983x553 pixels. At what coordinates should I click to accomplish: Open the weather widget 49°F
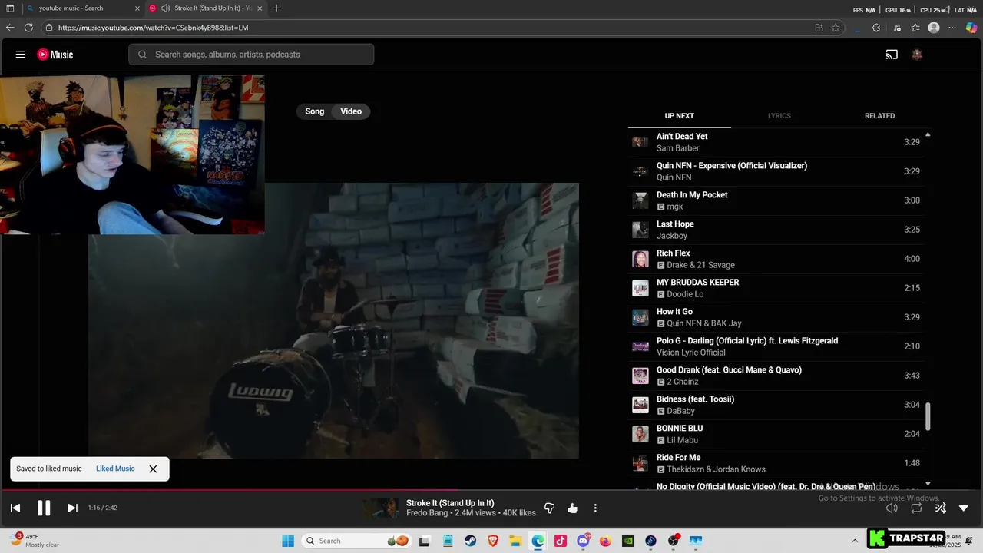tap(35, 541)
